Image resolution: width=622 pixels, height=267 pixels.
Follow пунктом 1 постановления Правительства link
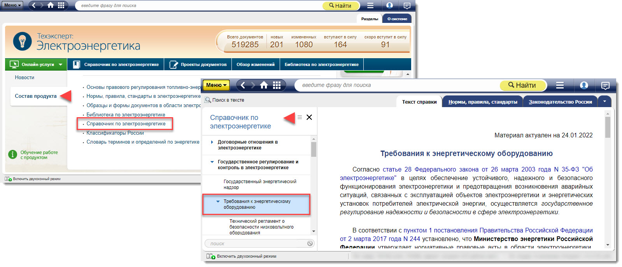point(466,234)
